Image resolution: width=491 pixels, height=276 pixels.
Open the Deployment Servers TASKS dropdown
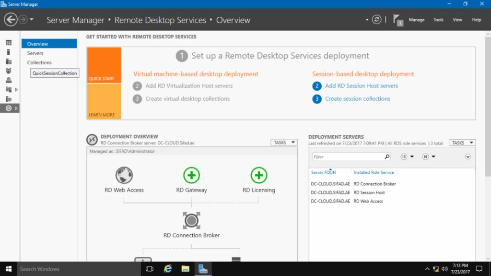tap(462, 143)
